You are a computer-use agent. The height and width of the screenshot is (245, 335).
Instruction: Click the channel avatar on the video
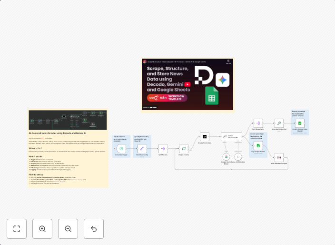point(145,61)
